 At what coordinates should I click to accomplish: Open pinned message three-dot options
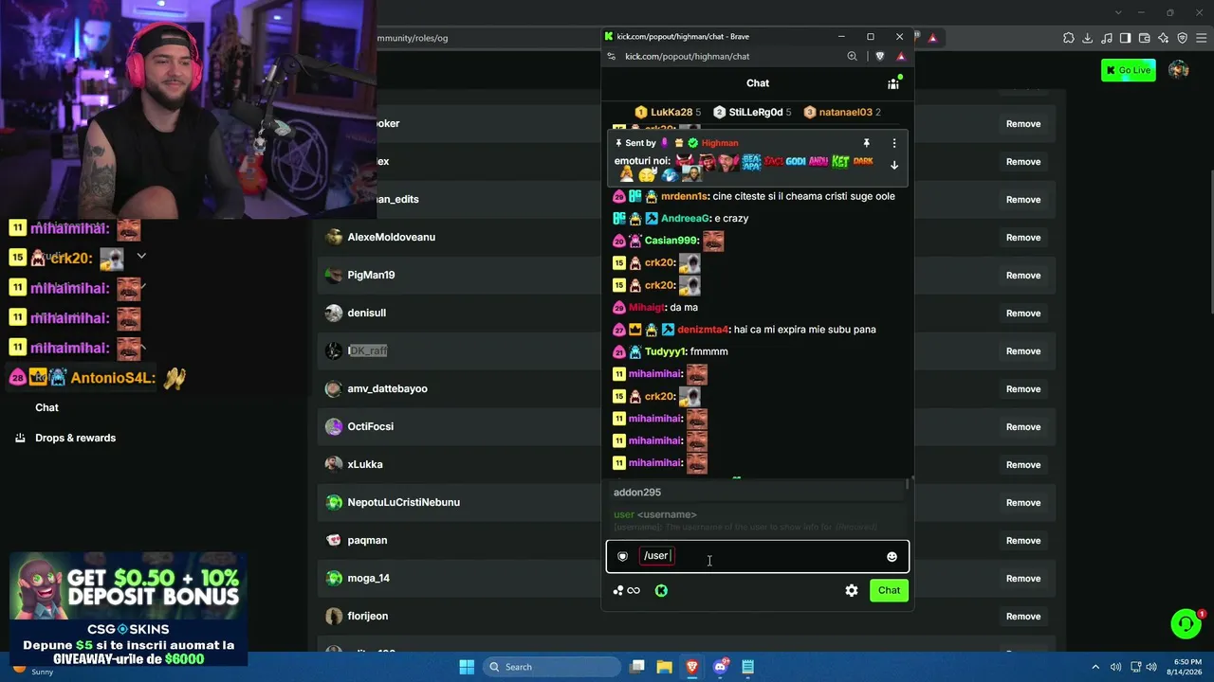pyautogui.click(x=893, y=143)
